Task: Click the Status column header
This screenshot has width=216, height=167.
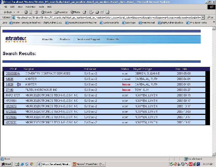Action: coord(125,69)
